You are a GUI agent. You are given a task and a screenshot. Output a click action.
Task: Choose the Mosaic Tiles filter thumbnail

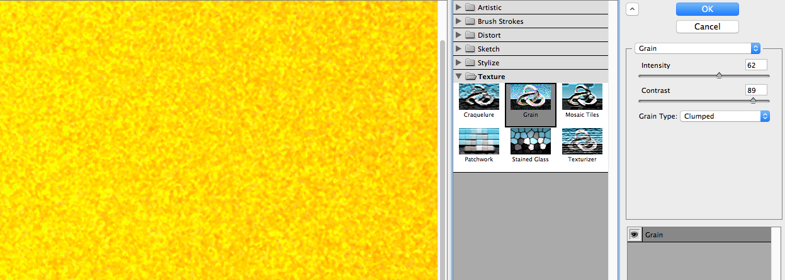click(582, 97)
